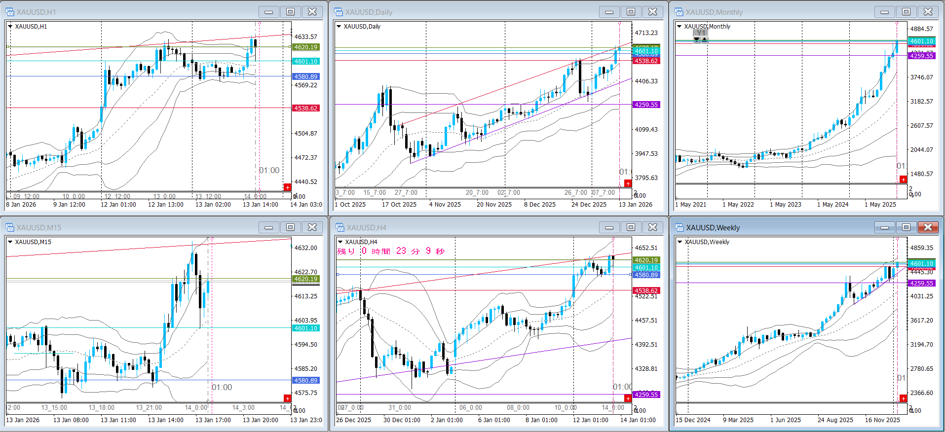945x432 pixels.
Task: Maximize the XAUUSD,M15 chart window
Action: coord(291,227)
